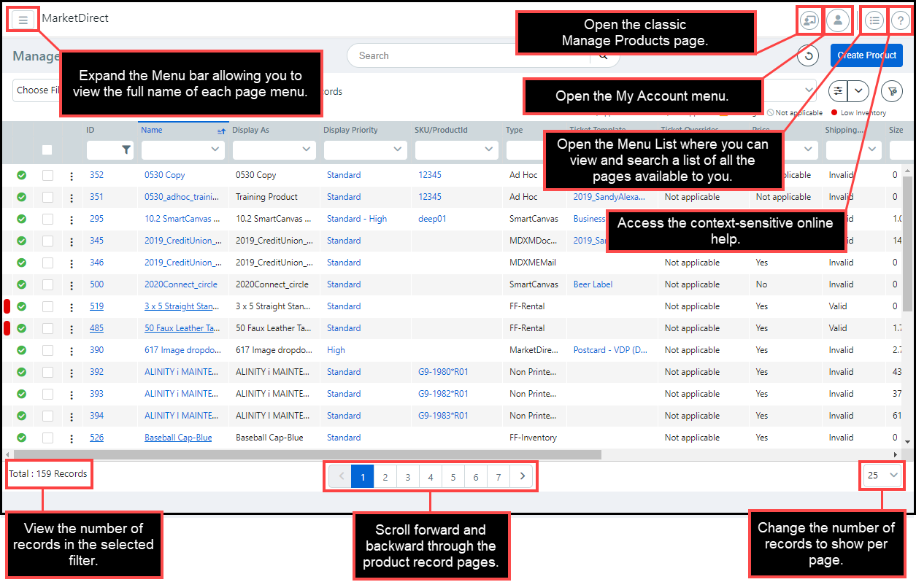Expand the hamburger menu bar

pyautogui.click(x=23, y=20)
